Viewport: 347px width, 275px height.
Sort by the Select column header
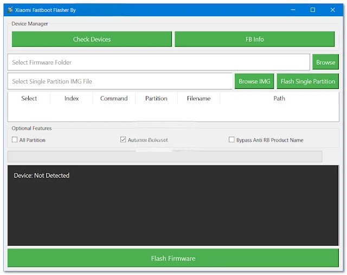(x=29, y=98)
